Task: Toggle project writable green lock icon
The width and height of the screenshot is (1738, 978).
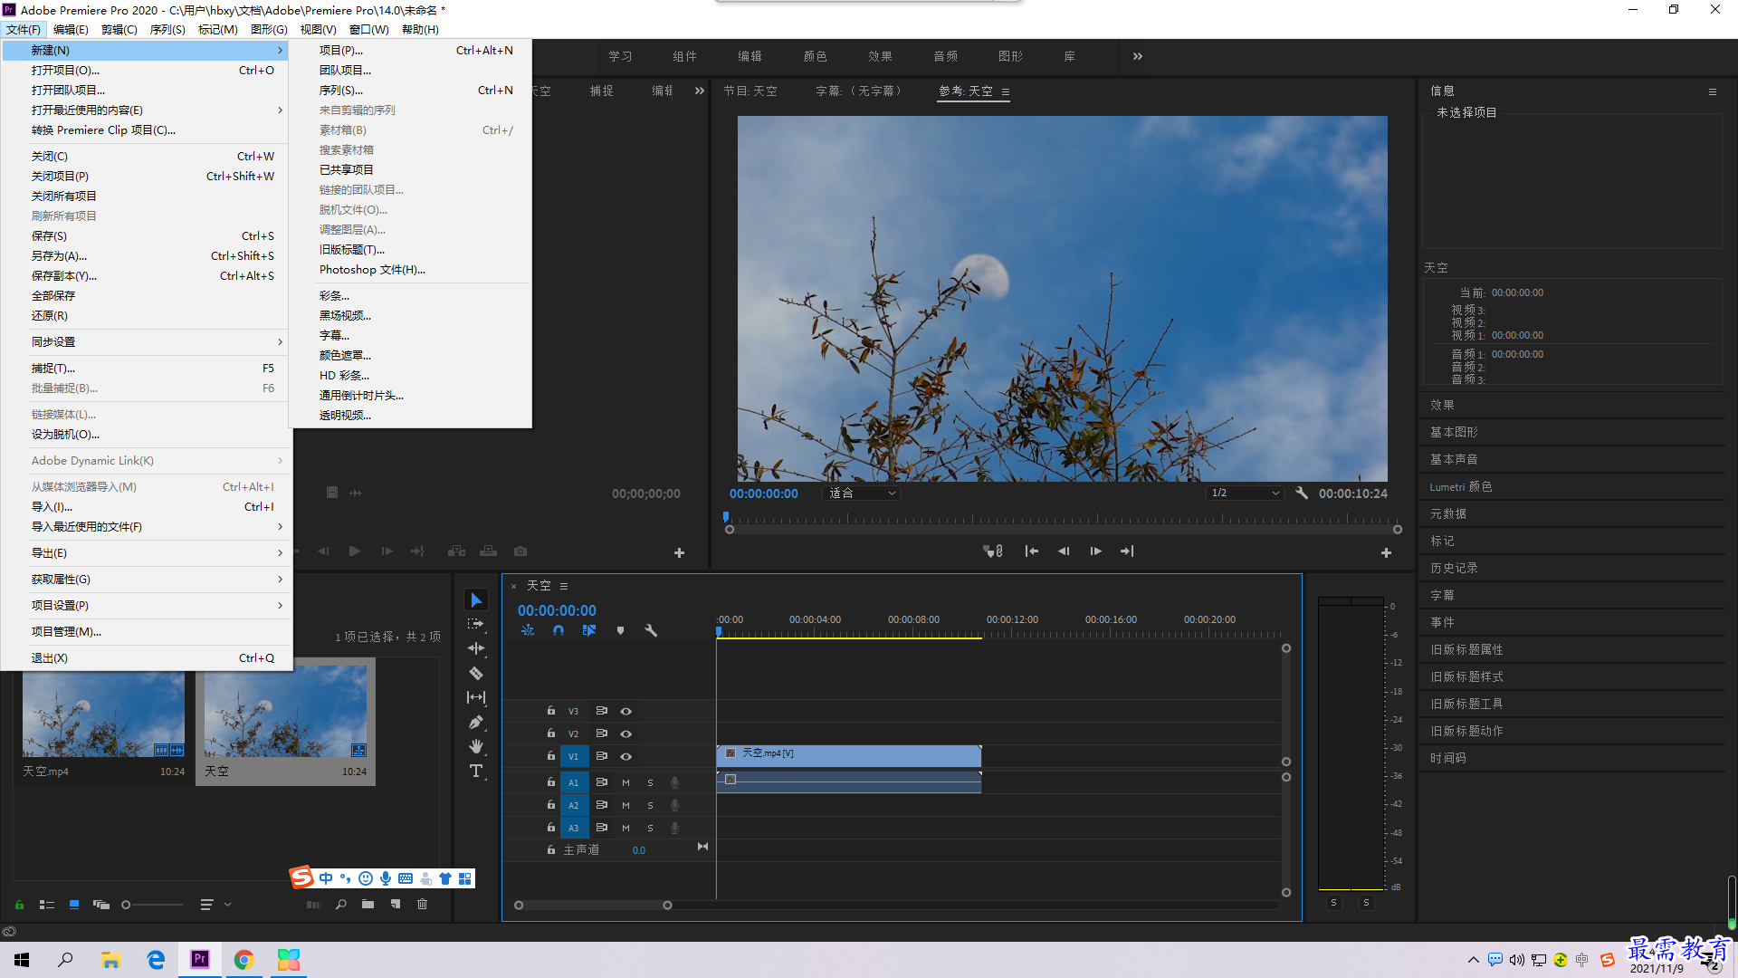Action: tap(19, 904)
